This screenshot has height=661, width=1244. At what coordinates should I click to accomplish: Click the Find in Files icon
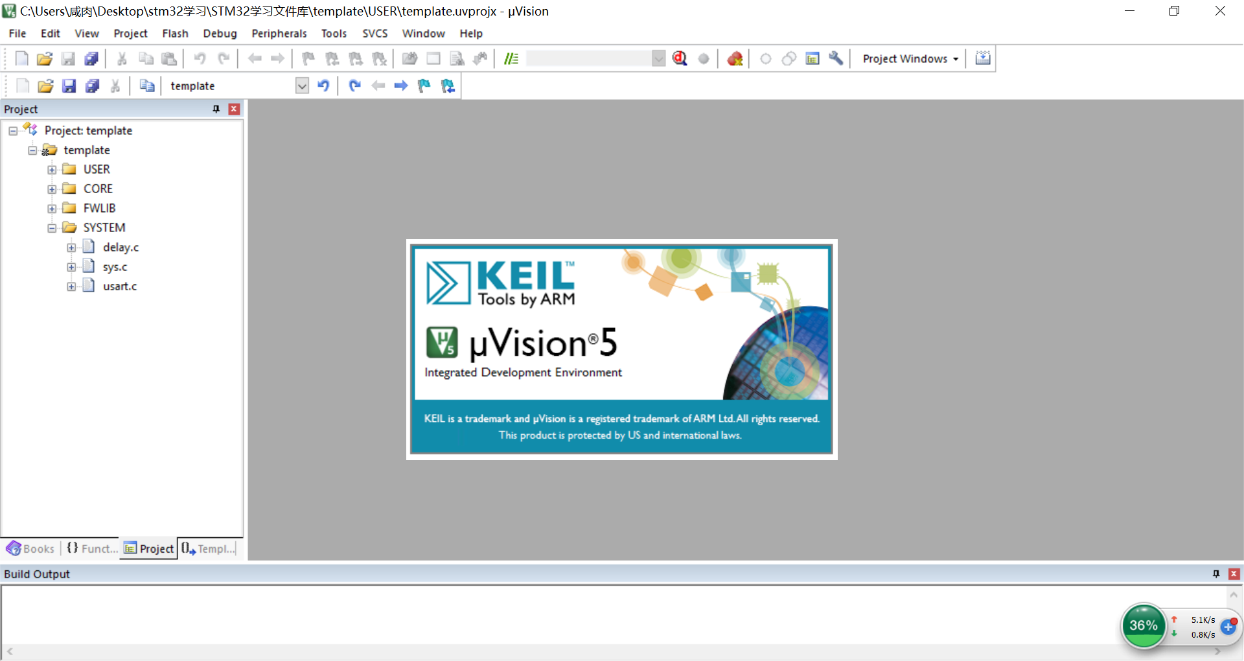409,59
